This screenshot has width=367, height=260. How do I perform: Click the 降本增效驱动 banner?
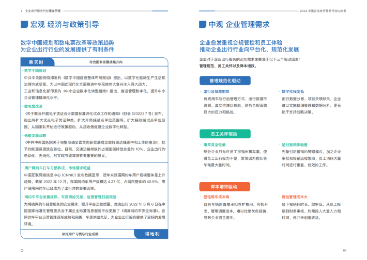tap(221, 186)
